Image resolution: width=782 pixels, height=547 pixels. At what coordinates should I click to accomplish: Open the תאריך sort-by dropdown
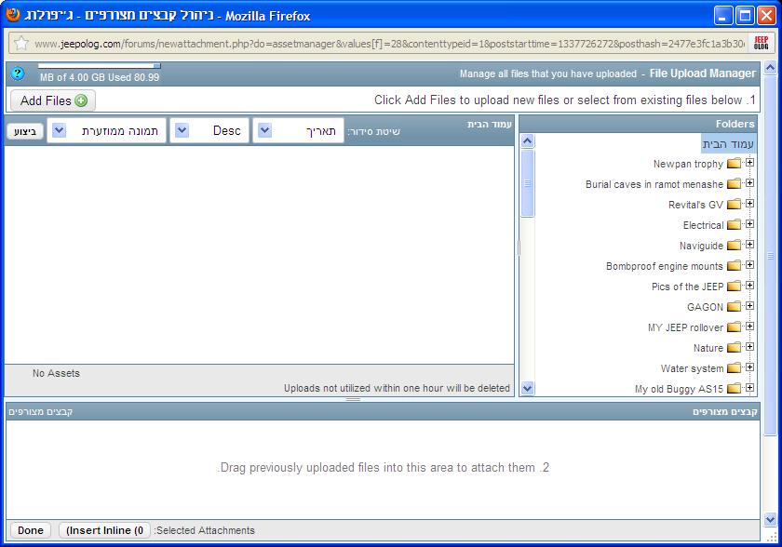click(264, 131)
